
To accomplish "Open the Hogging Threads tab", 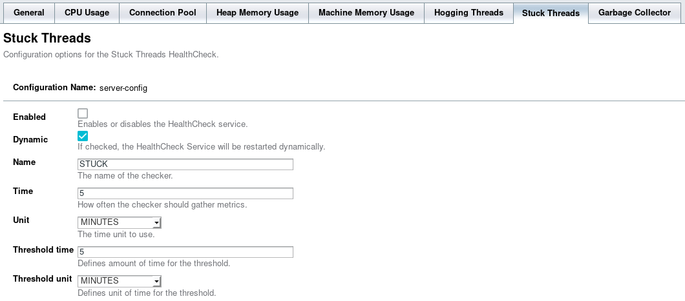I will pos(469,13).
